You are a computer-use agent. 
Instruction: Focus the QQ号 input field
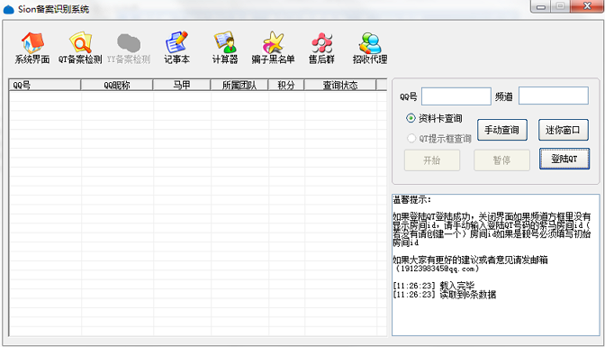click(456, 96)
